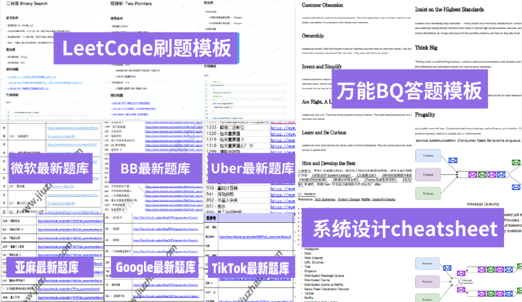Open the URL link in row 892
Screen dimensions: 522x302
click(x=283, y=200)
